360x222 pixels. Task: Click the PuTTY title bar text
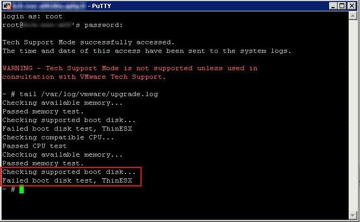[x=101, y=6]
